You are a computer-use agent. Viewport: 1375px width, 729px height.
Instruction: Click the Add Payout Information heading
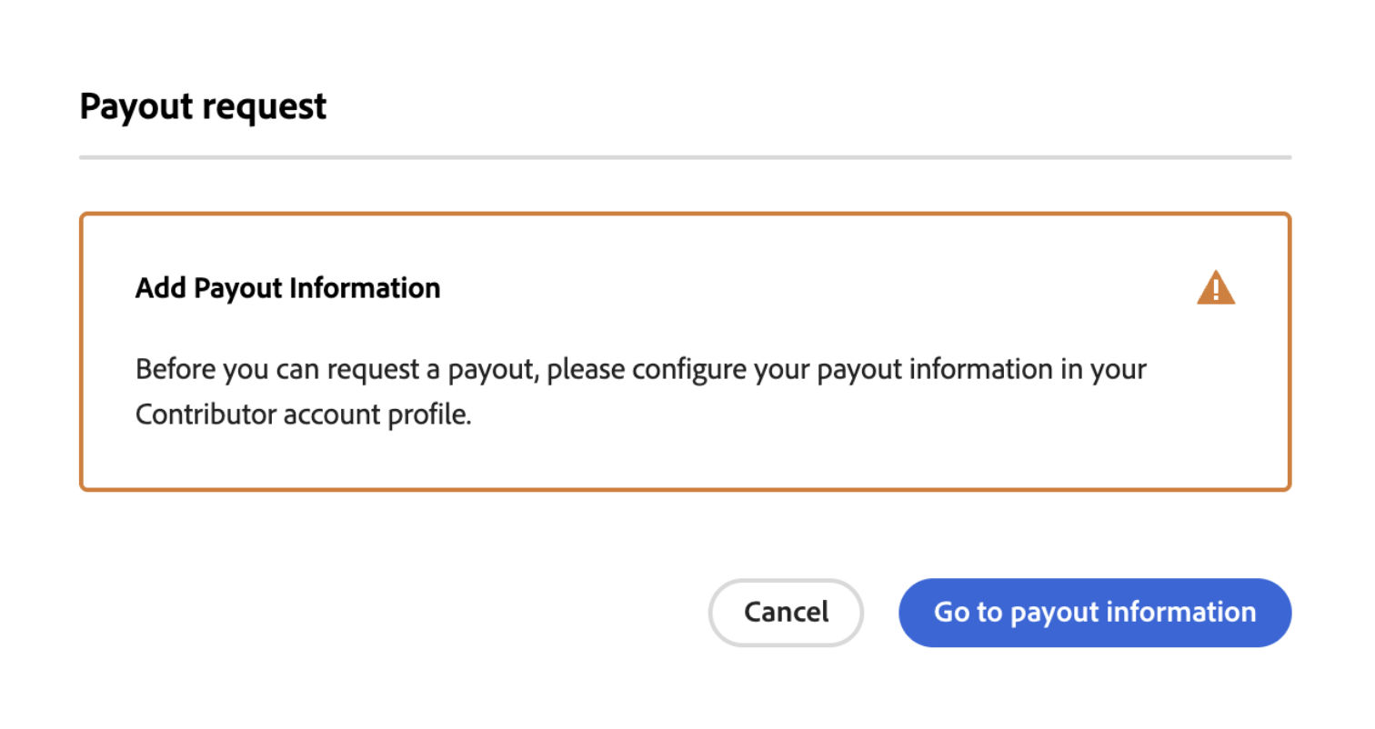(x=288, y=288)
